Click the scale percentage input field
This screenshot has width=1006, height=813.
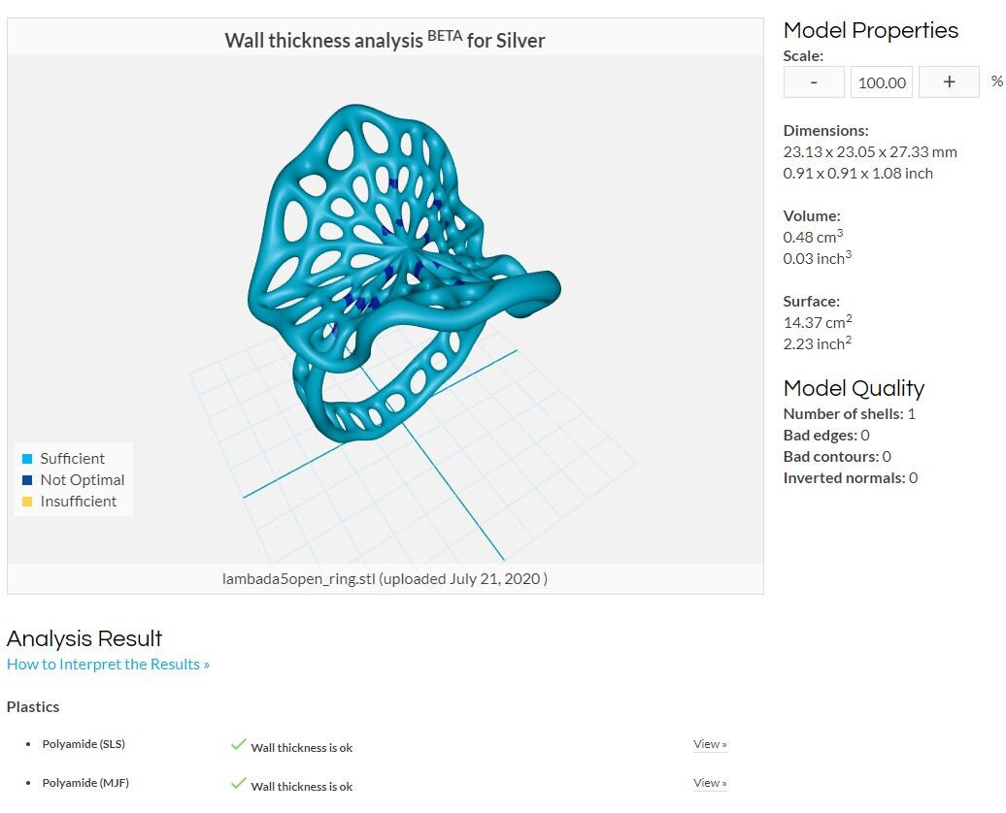click(x=882, y=82)
